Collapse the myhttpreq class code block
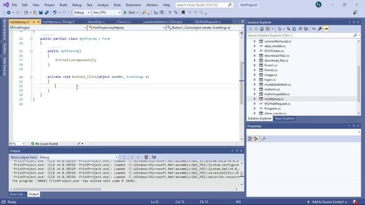Viewport: 365px width, 205px height. [x=31, y=39]
